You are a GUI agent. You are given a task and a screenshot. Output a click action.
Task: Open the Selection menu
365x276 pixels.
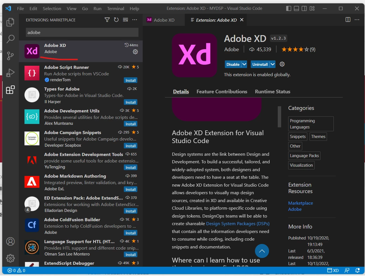click(x=52, y=8)
